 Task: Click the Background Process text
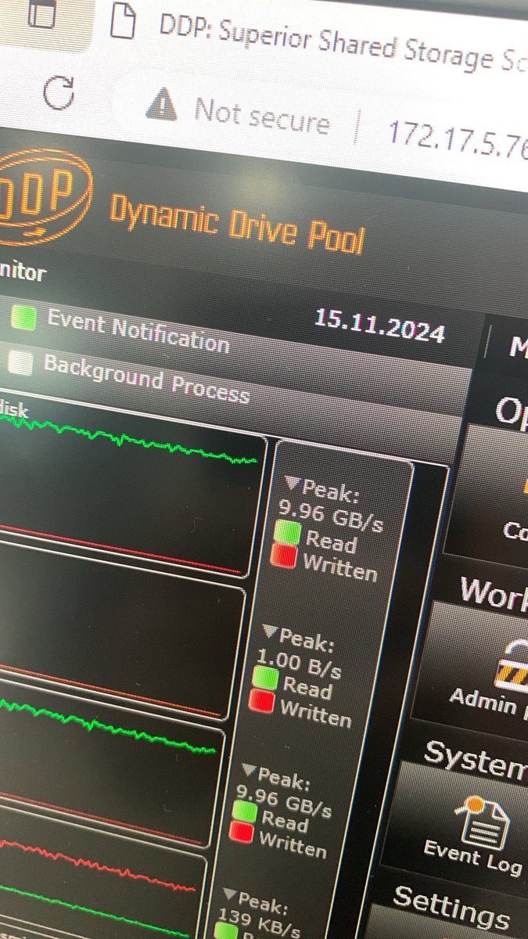(x=146, y=378)
